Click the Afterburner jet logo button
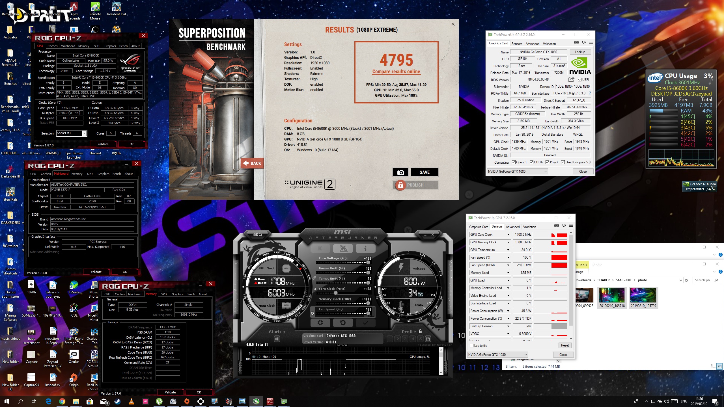 point(343,248)
